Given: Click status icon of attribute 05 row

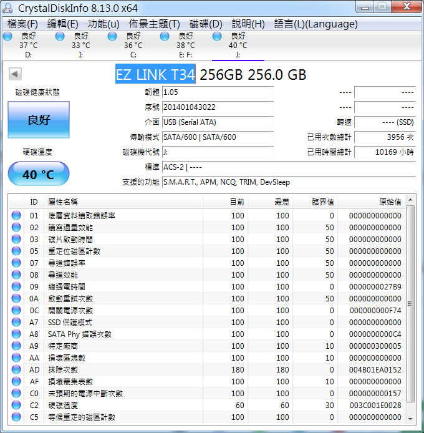Looking at the screenshot, I should [x=16, y=251].
